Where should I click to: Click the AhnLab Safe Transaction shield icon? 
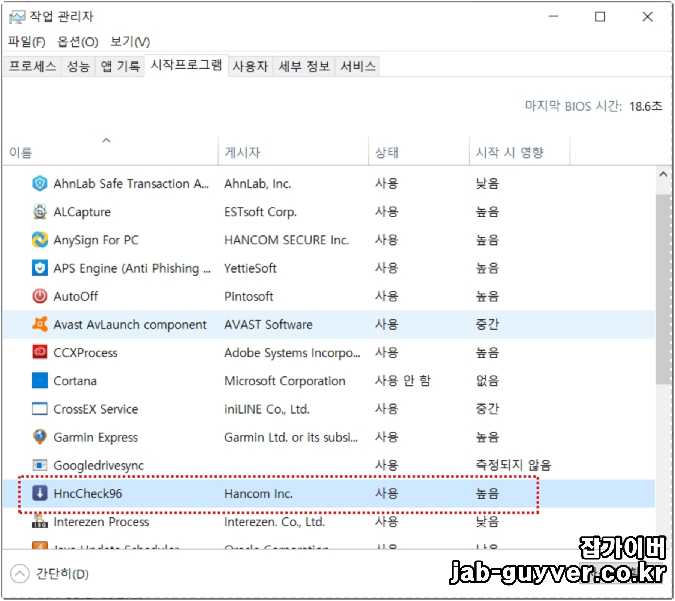[40, 184]
